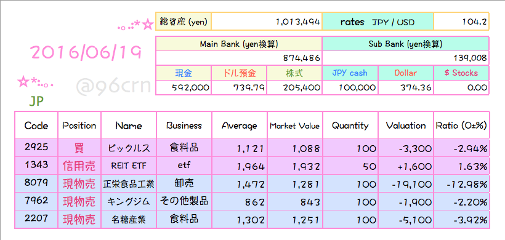Select the ドル預金 column label
This screenshot has width=505, height=240.
click(x=240, y=73)
